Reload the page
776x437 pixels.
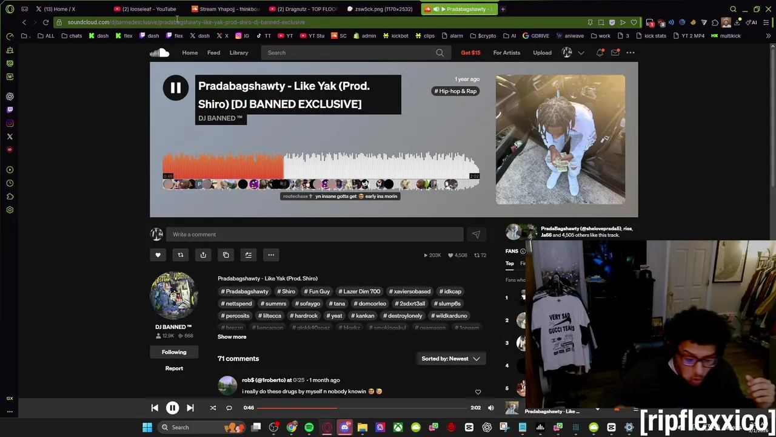pyautogui.click(x=45, y=22)
